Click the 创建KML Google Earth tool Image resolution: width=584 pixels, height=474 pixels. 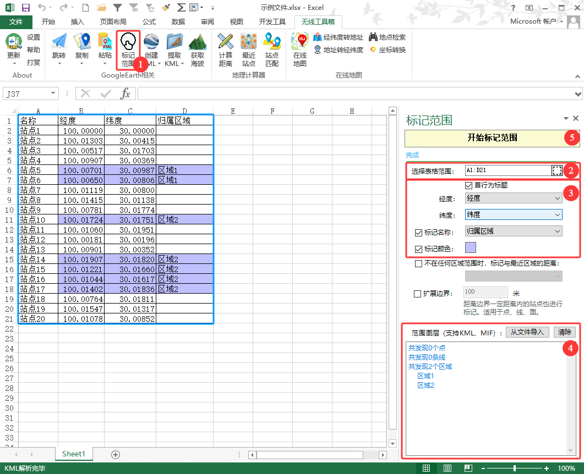click(151, 50)
